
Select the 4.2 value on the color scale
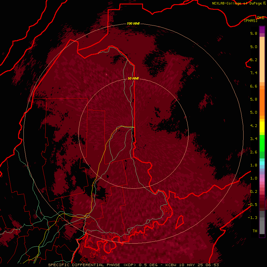click(x=254, y=126)
